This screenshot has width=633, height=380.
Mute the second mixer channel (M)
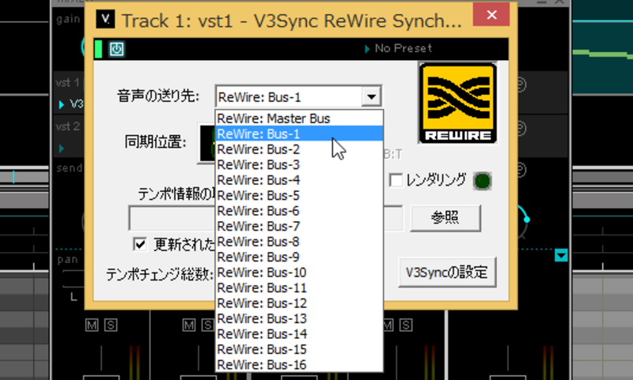point(188,325)
